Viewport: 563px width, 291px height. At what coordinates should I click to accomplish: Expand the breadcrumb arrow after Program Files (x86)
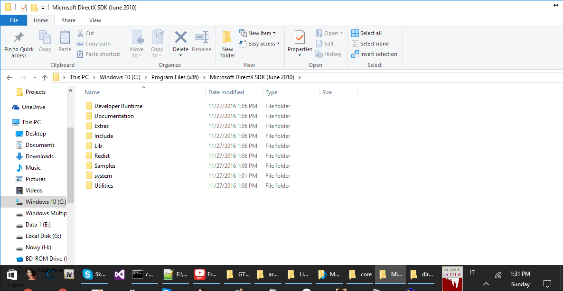[204, 77]
